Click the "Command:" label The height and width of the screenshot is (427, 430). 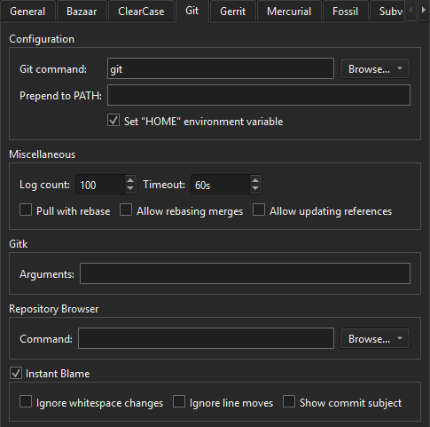pyautogui.click(x=46, y=339)
